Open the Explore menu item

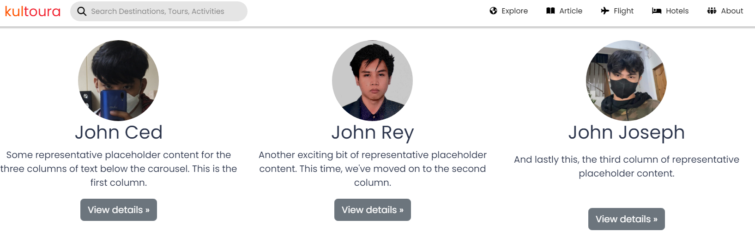514,11
